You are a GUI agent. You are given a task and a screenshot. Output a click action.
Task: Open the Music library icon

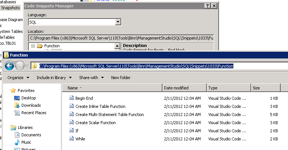tap(17, 142)
